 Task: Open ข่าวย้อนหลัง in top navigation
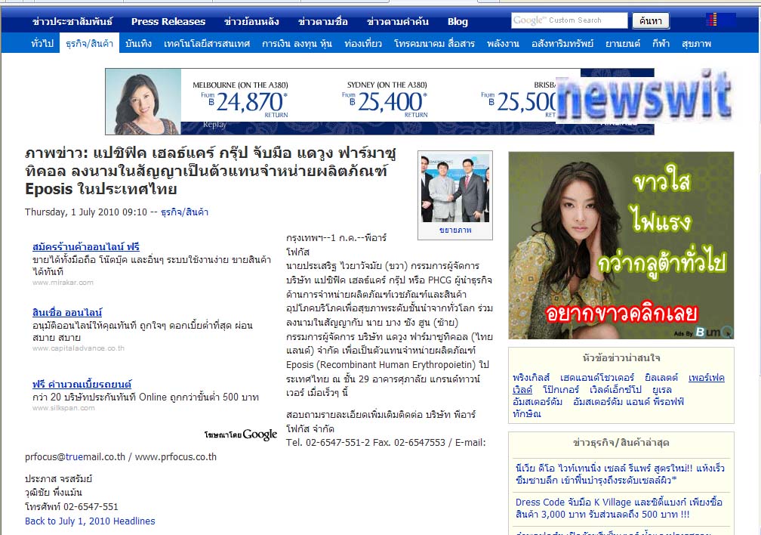coord(251,21)
